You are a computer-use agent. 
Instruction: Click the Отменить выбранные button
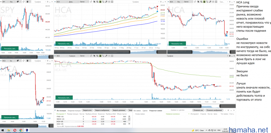pyautogui.click(x=214, y=110)
